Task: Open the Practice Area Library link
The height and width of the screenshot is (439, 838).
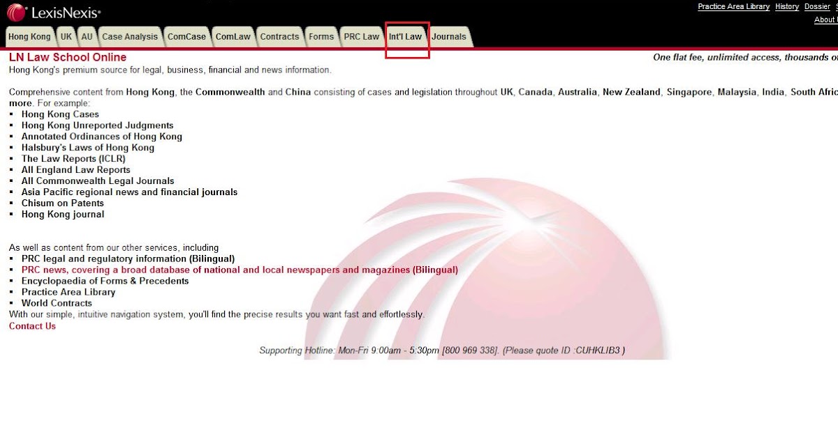Action: [734, 6]
